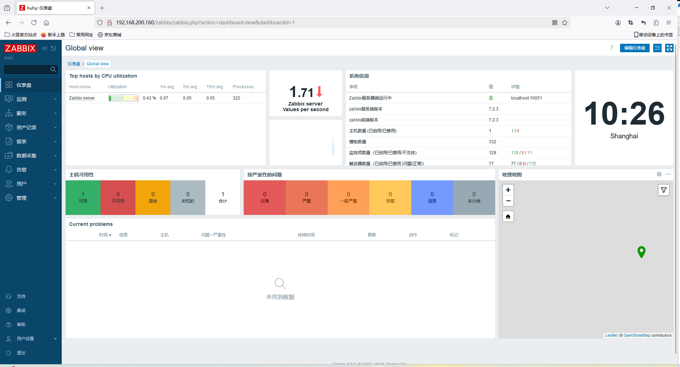Click chevron next to 告警

(55, 170)
